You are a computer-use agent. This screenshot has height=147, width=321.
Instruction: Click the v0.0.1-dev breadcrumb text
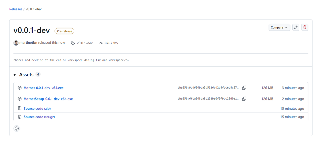pos(34,9)
